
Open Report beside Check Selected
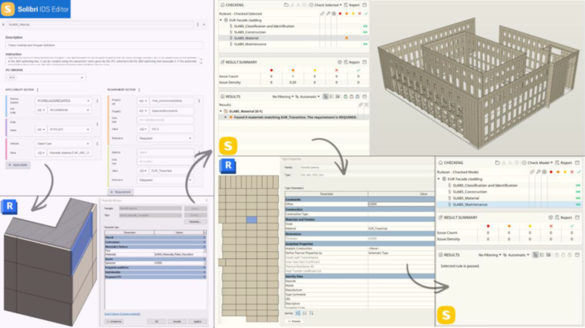click(x=352, y=5)
